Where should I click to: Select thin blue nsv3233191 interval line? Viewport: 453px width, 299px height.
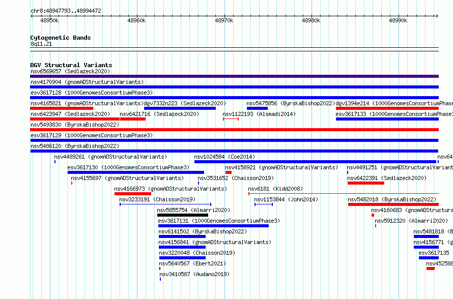click(x=165, y=204)
